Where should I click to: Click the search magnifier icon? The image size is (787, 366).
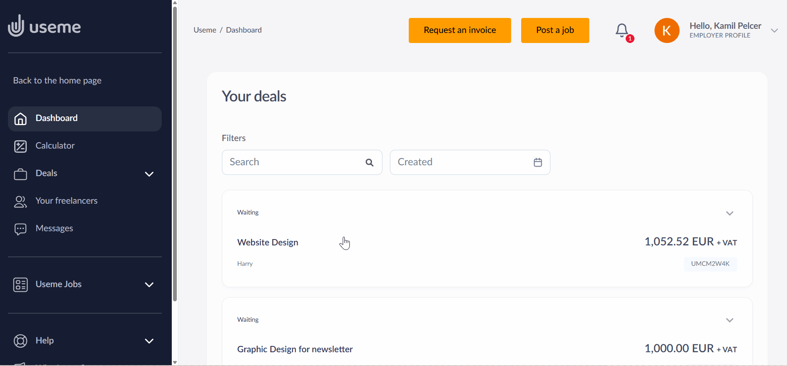click(x=369, y=162)
